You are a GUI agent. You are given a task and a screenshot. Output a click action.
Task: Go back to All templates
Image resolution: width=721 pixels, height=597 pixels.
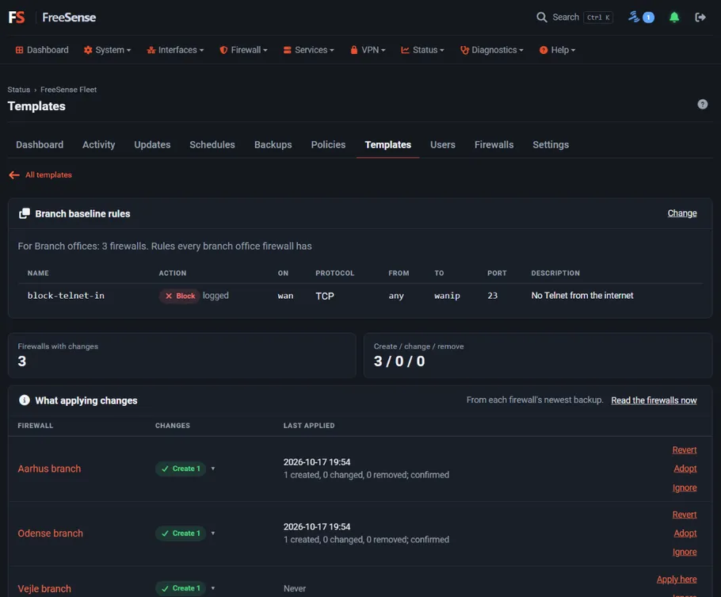pyautogui.click(x=48, y=175)
